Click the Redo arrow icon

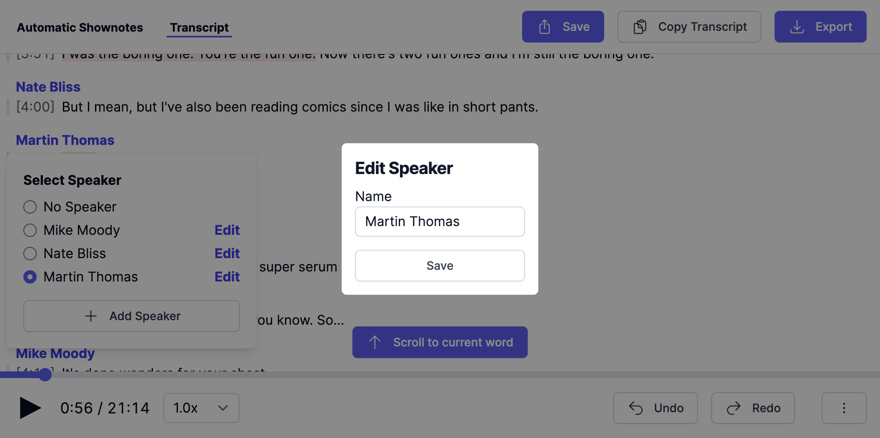tap(734, 408)
